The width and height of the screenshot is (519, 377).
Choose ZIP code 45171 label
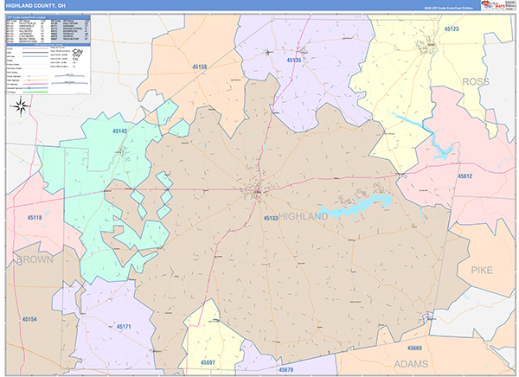tap(123, 326)
